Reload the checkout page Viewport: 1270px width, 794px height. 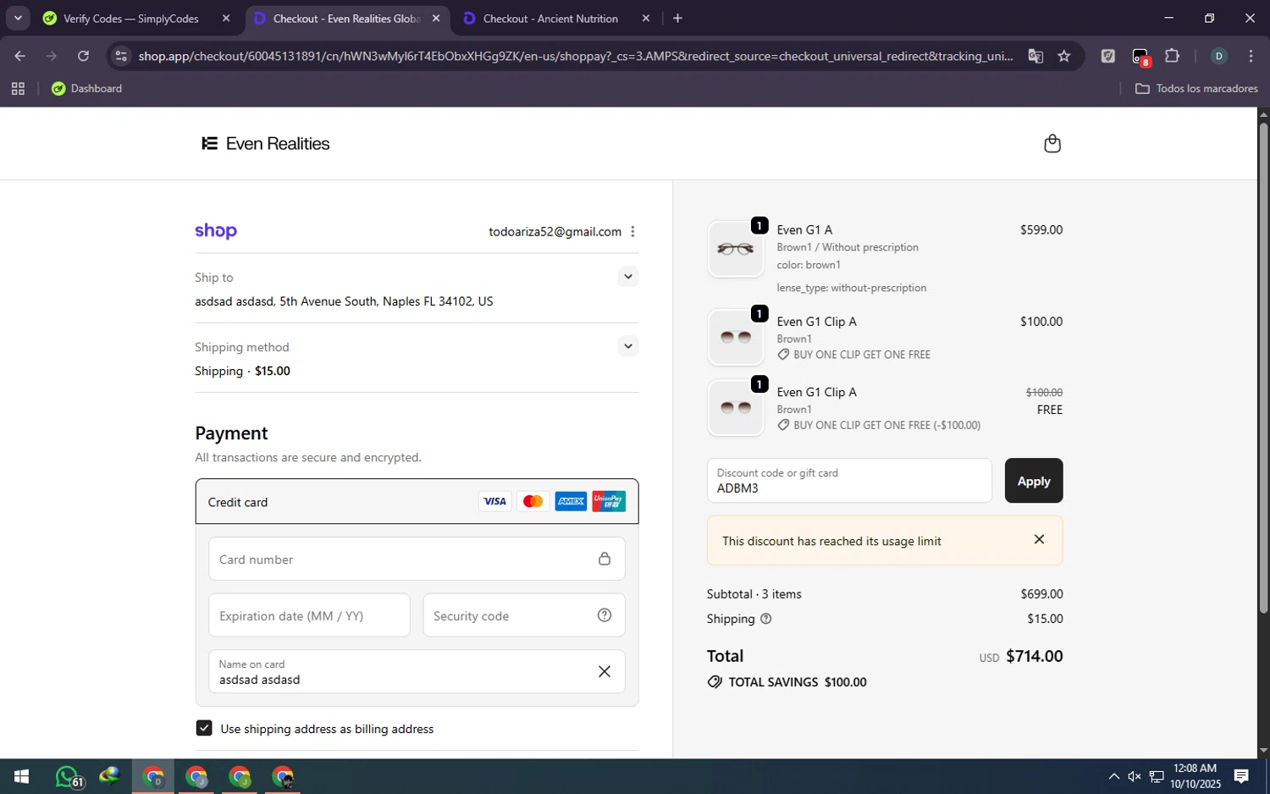[x=83, y=56]
